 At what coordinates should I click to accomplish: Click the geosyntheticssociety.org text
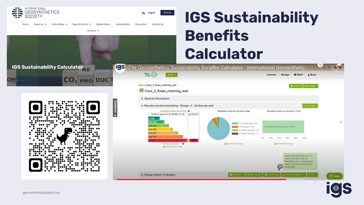tap(41, 193)
